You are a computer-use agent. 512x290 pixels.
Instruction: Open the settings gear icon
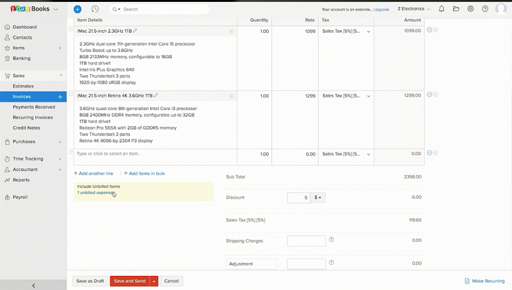coord(470,9)
